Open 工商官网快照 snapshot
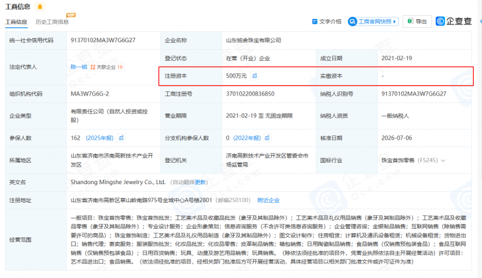Screen dimensions: 482x278 click(373, 21)
